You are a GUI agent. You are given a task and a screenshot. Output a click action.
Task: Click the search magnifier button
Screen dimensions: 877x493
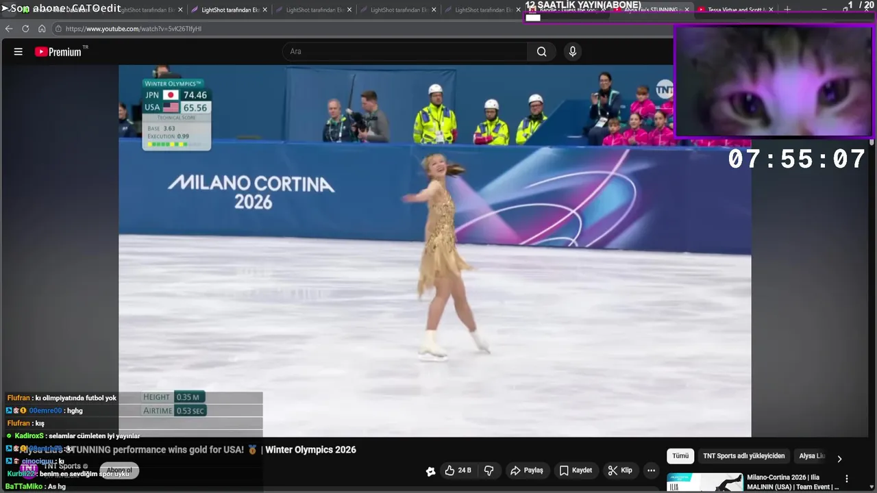[x=541, y=51]
